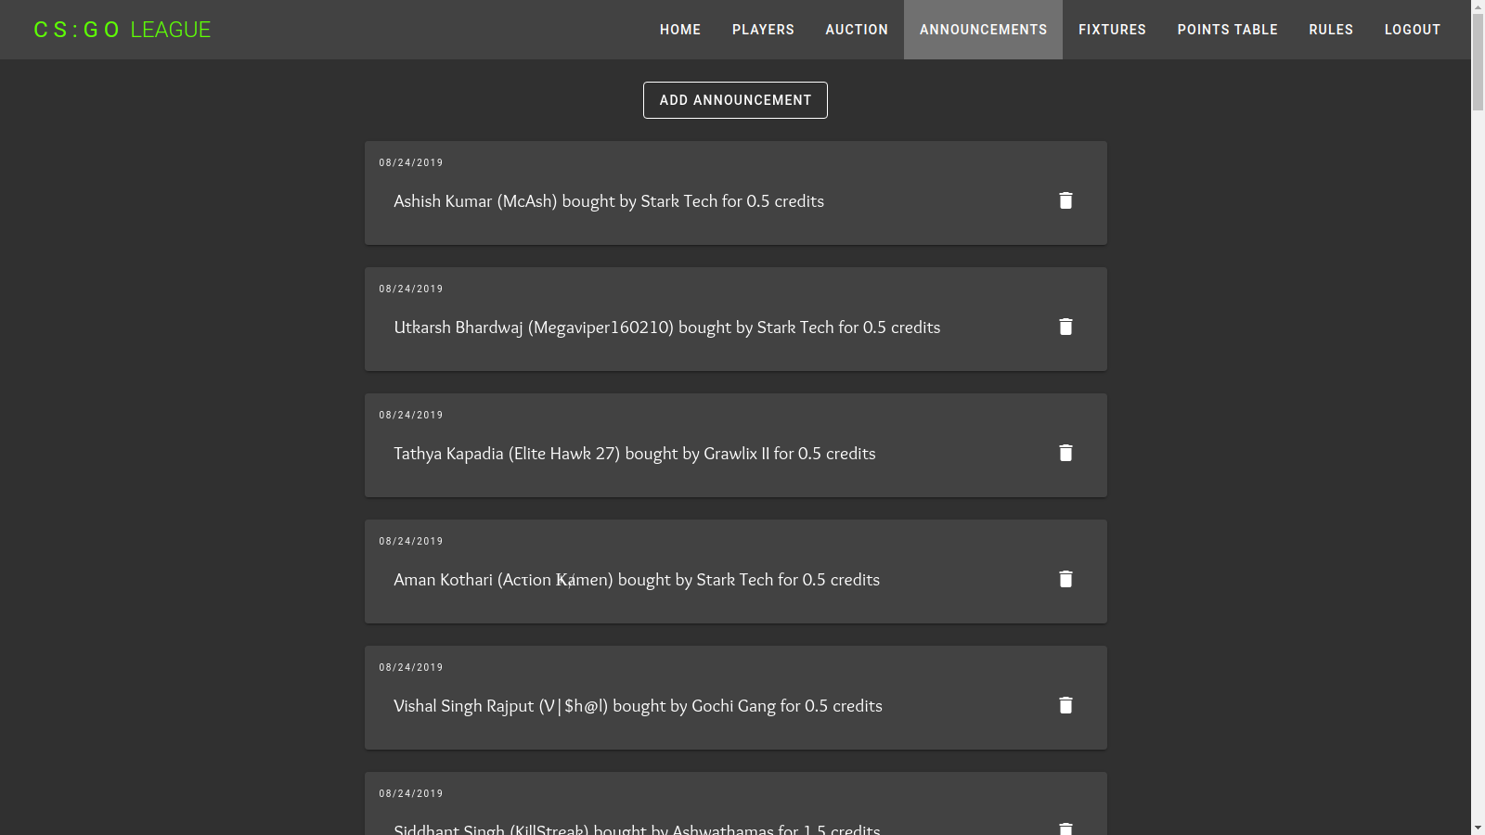Open the Fixtures page
This screenshot has width=1485, height=835.
(1112, 30)
